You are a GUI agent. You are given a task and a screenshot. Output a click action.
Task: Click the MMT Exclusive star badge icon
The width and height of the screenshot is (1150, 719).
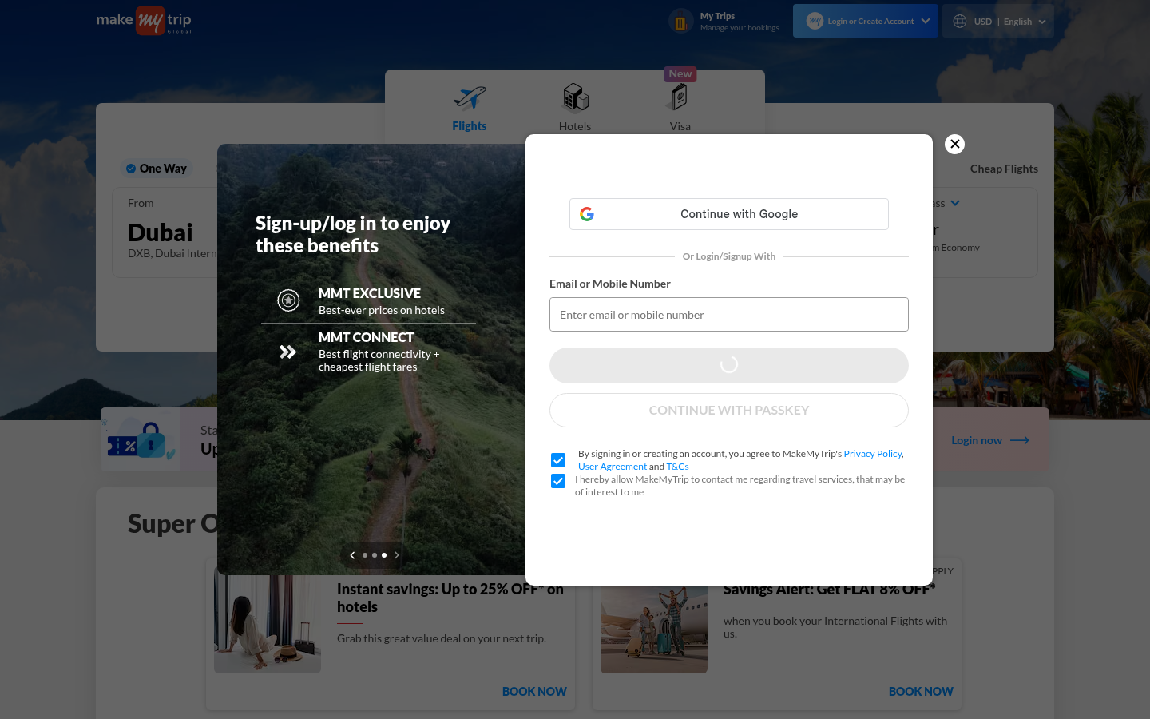(288, 300)
